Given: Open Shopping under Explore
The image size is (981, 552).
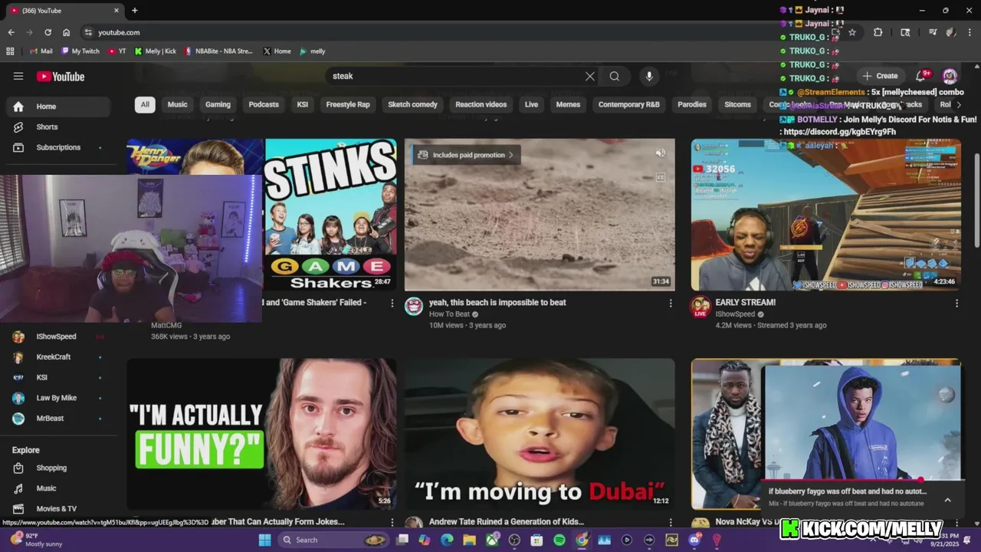Looking at the screenshot, I should pyautogui.click(x=57, y=468).
